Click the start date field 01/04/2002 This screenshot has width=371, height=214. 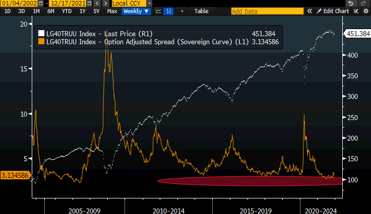tap(19, 4)
